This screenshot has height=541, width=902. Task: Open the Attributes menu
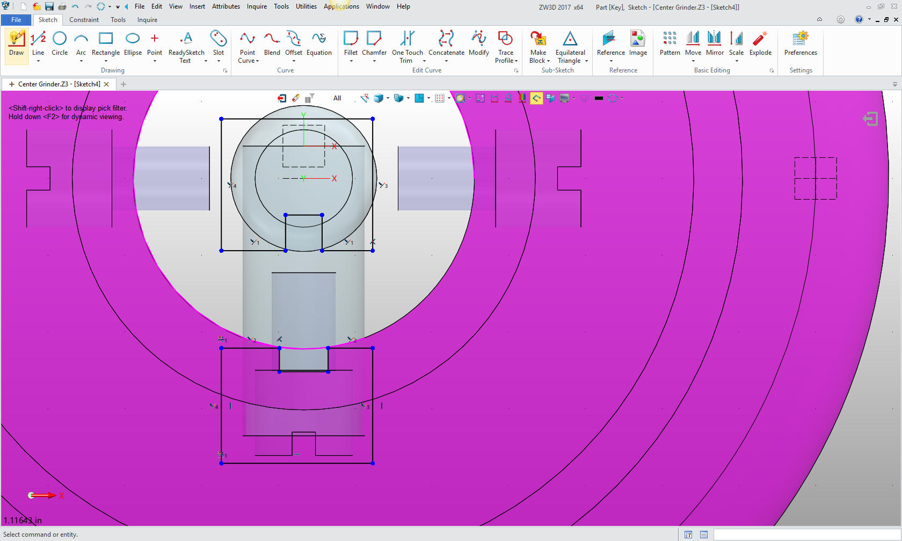coord(226,6)
